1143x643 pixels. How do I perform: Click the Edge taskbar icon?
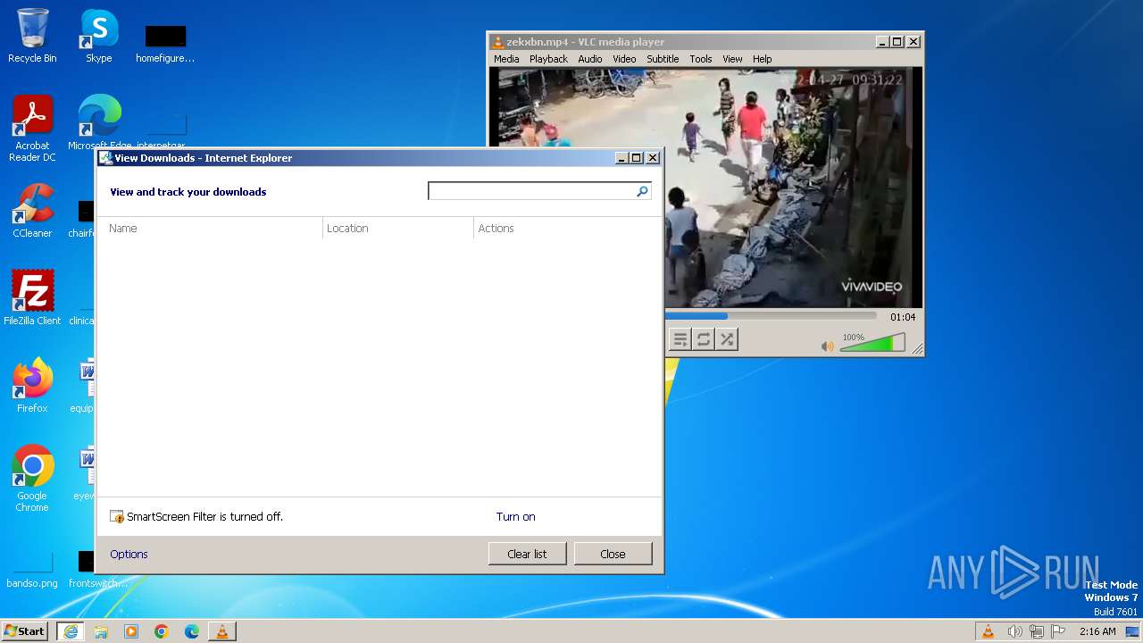[192, 631]
